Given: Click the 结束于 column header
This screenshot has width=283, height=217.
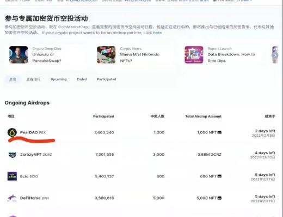Looking at the screenshot, I should (x=270, y=116).
